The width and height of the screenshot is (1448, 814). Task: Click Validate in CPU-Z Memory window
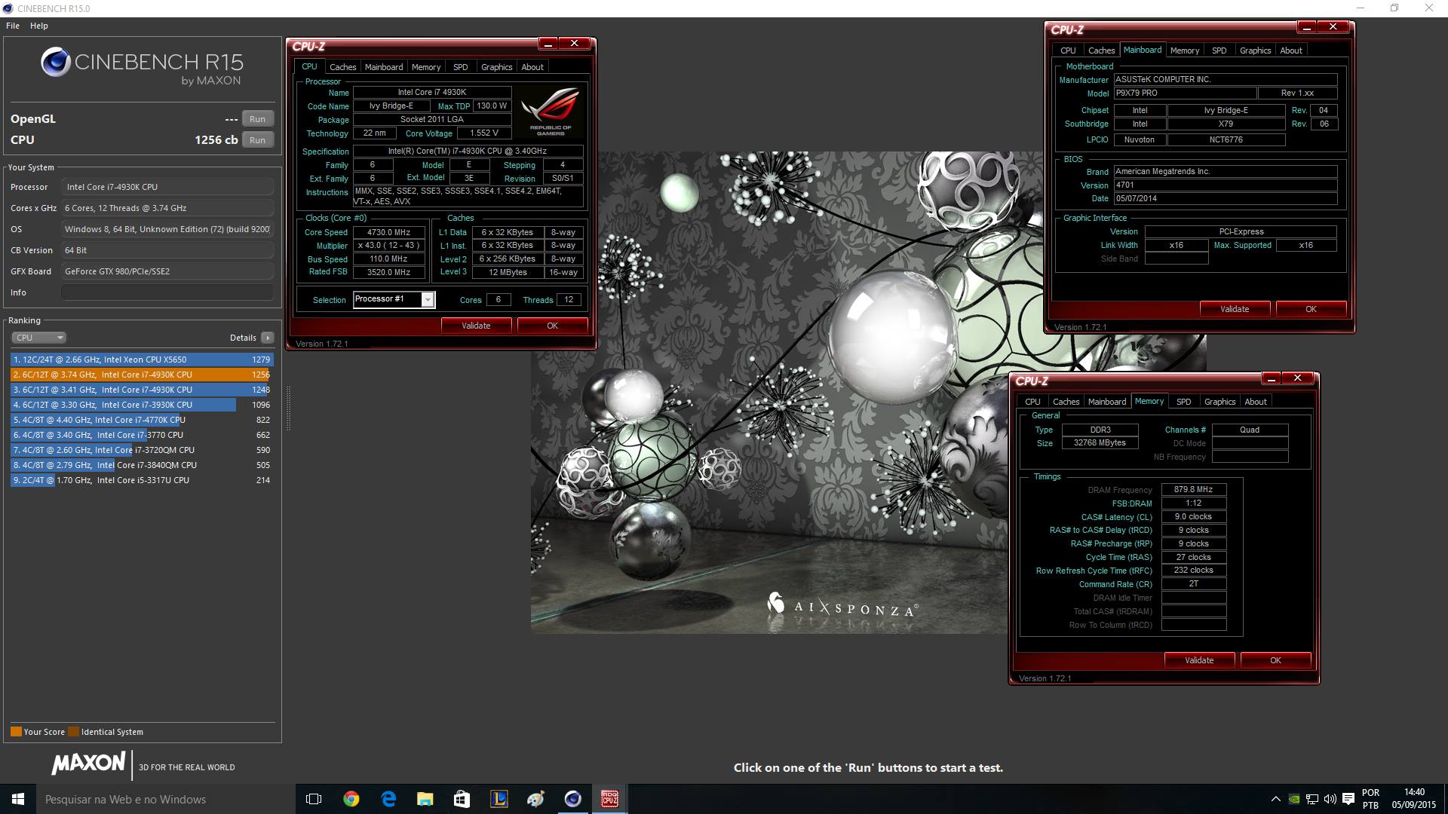pos(1199,660)
